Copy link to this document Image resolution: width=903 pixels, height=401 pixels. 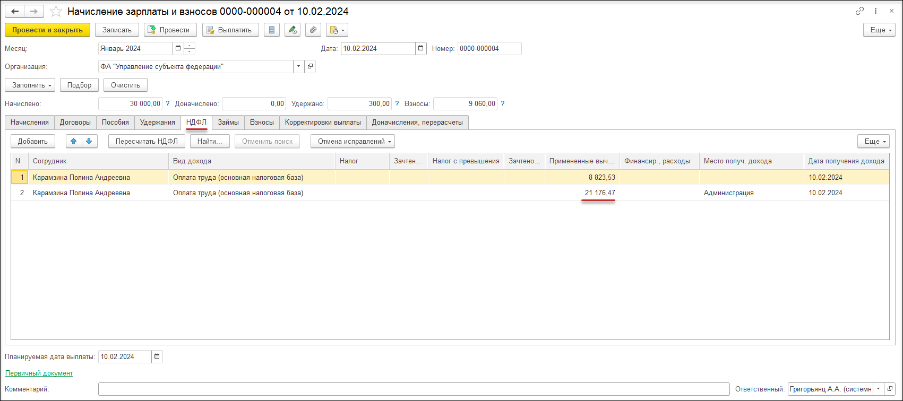click(x=860, y=11)
